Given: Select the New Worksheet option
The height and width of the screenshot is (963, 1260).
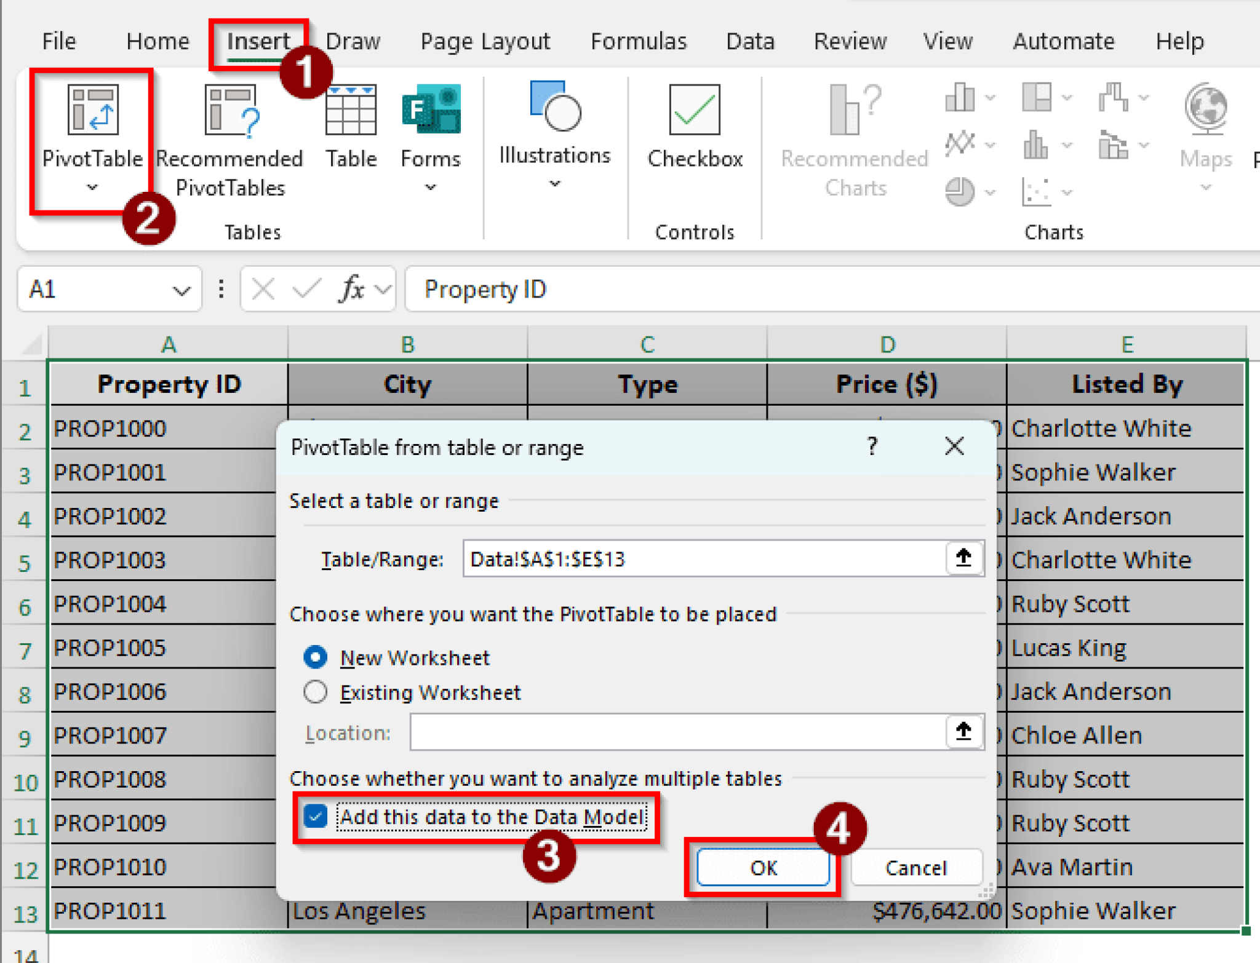Looking at the screenshot, I should coord(314,657).
